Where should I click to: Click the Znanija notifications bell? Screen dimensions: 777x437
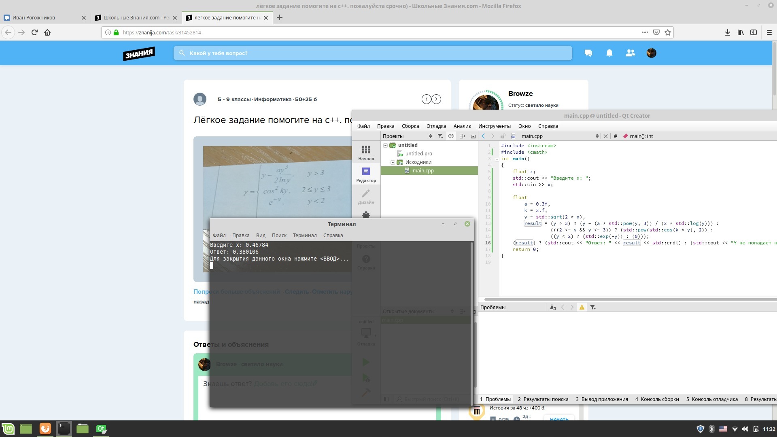609,53
